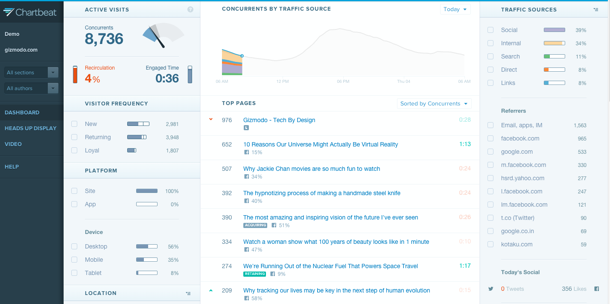The width and height of the screenshot is (610, 304).
Task: Click the Location list options icon
Action: click(188, 293)
